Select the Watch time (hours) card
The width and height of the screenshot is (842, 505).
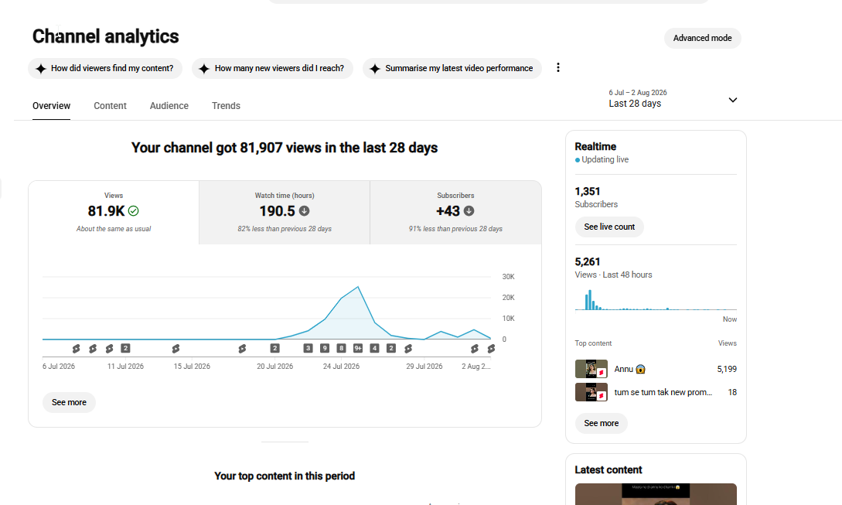coord(285,213)
